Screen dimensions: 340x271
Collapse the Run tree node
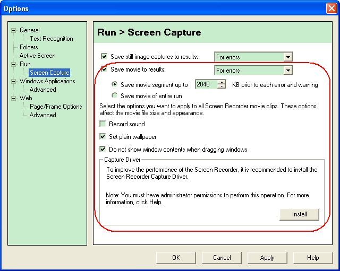13,64
